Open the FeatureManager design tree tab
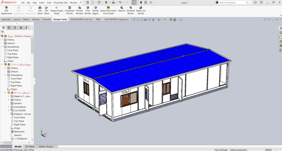The image size is (282, 151). (x=3, y=28)
